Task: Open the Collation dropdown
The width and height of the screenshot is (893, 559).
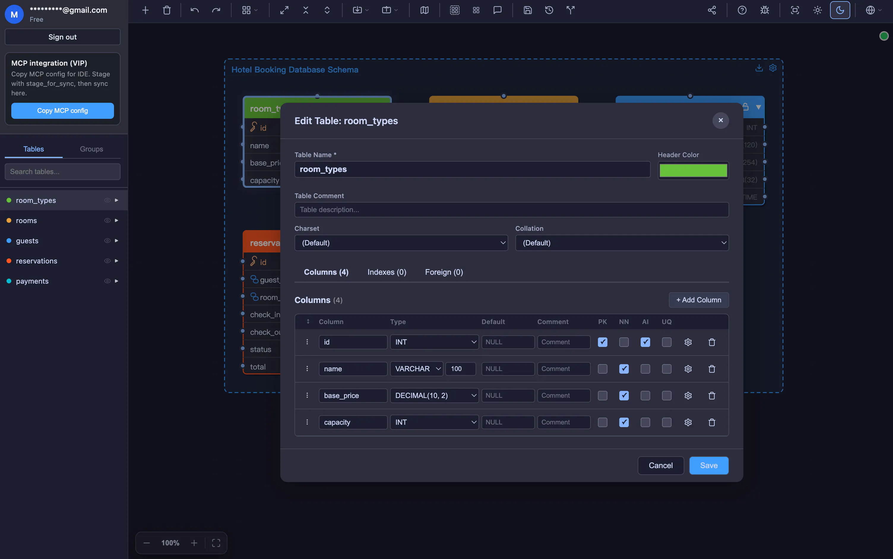Action: pyautogui.click(x=622, y=243)
